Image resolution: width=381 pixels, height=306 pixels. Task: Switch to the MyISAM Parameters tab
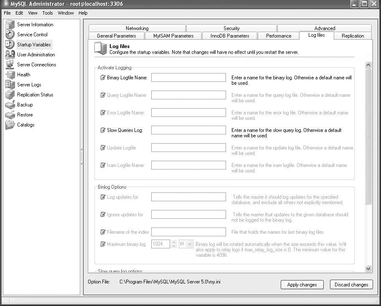(x=173, y=36)
